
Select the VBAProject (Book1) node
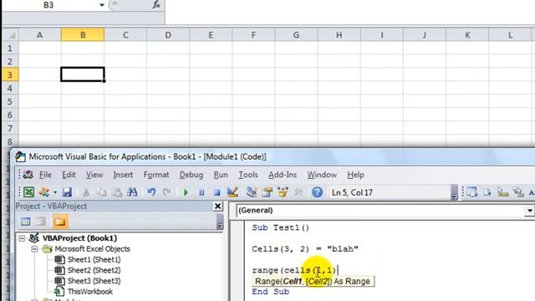79,238
